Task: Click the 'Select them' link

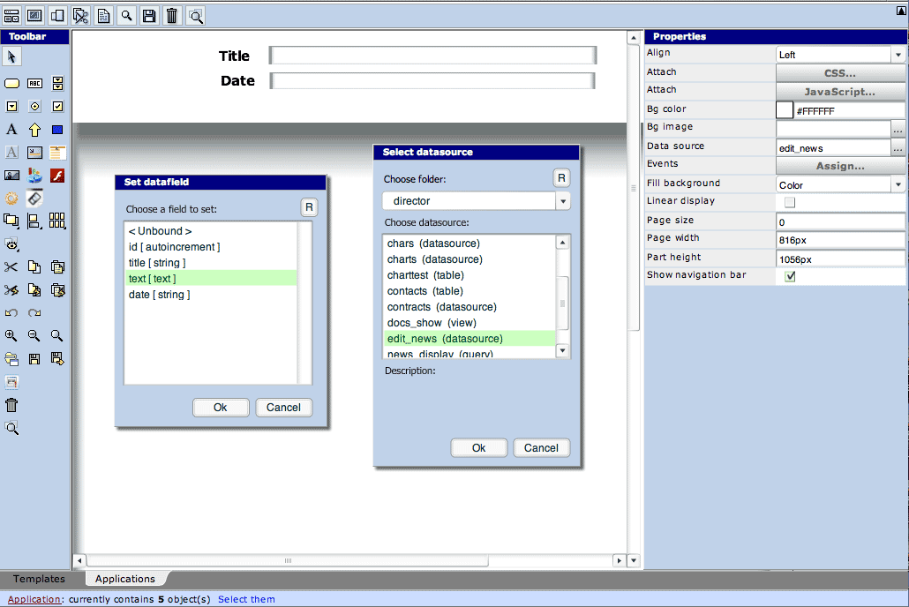Action: (246, 600)
